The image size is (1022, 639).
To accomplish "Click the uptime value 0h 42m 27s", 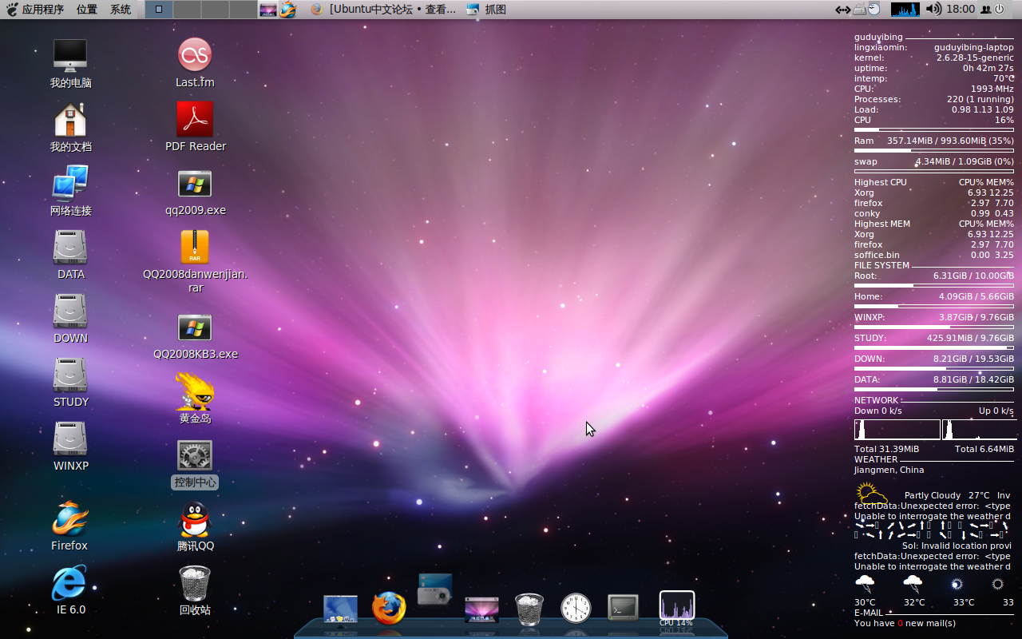I will (x=988, y=68).
